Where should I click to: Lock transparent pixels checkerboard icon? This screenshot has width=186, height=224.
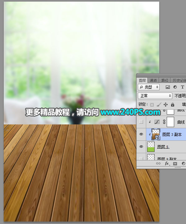click(x=152, y=105)
